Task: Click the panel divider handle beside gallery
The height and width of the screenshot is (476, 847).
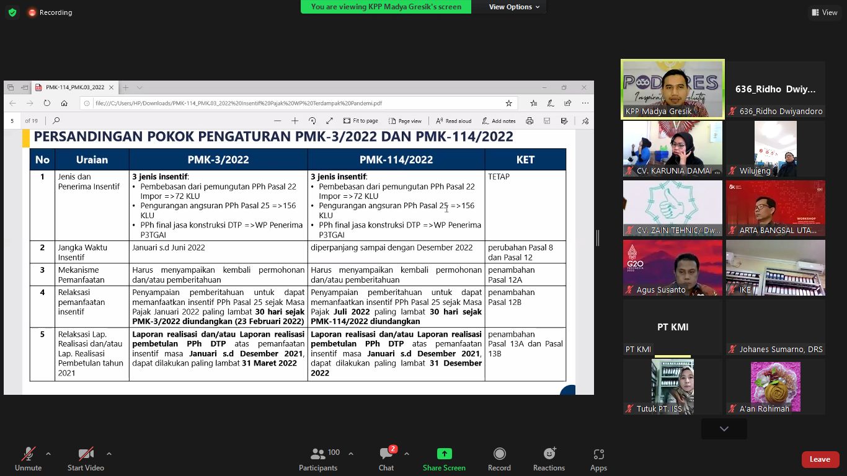Action: (598, 237)
